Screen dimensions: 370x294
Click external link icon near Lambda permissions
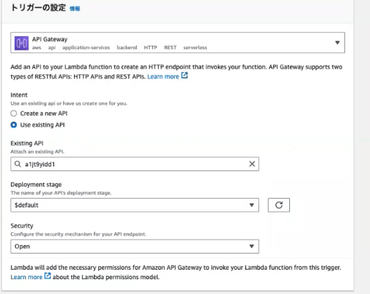(48, 276)
